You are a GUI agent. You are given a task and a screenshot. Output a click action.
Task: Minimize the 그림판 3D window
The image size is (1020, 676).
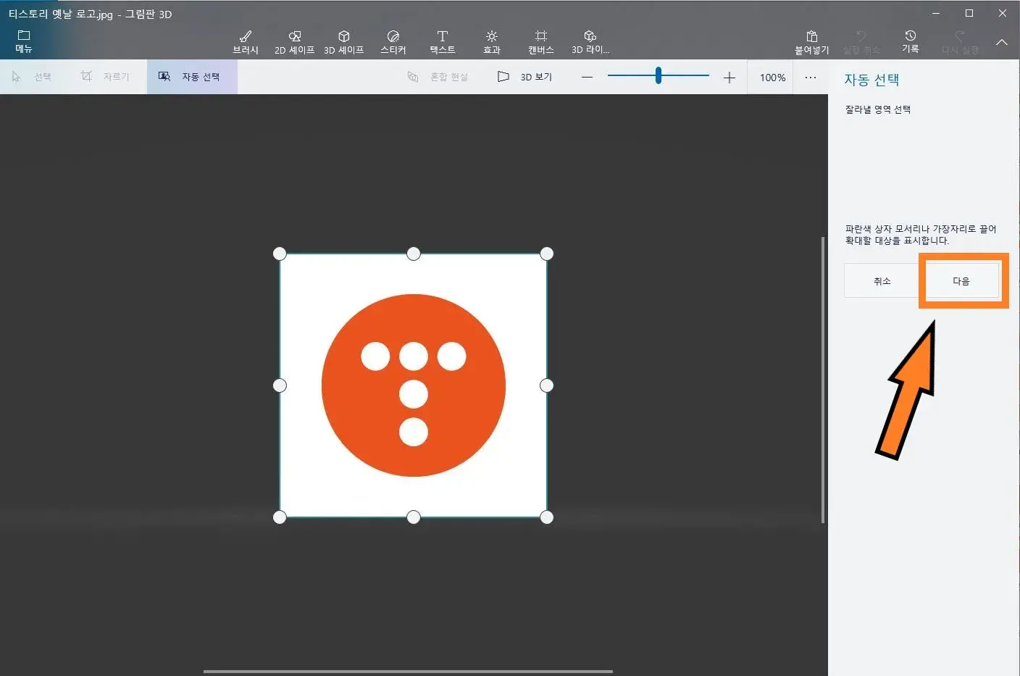[936, 13]
